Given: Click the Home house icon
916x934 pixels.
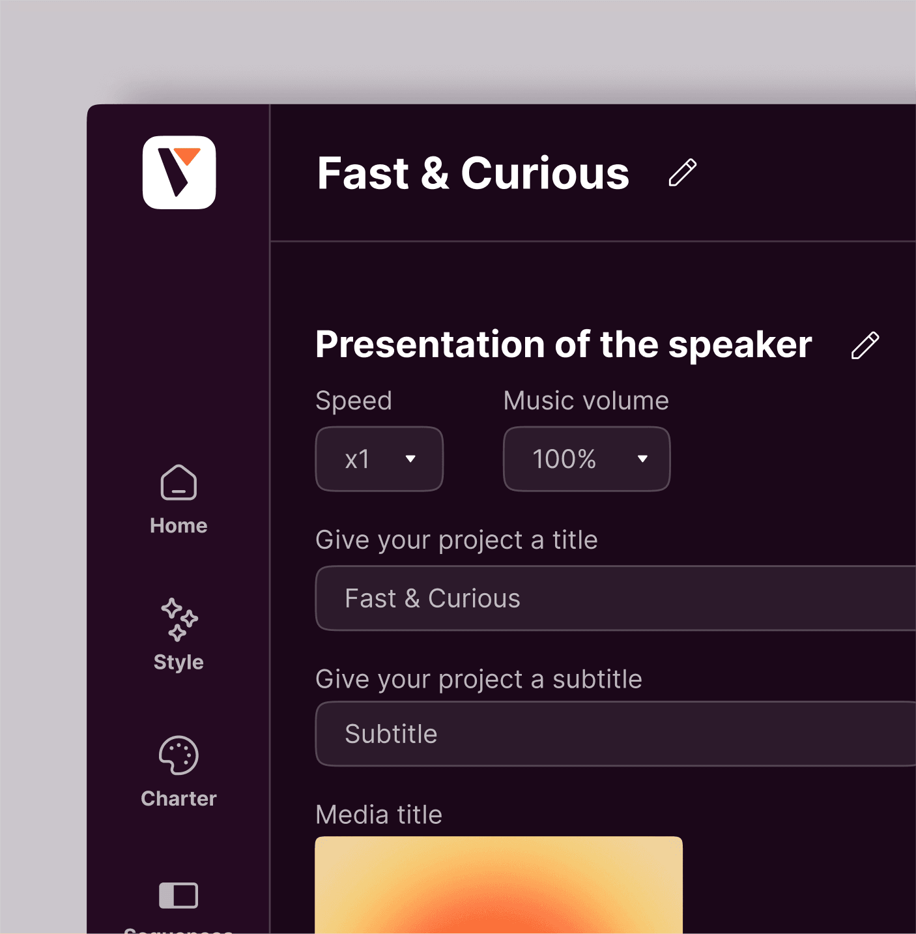Looking at the screenshot, I should pos(179,483).
